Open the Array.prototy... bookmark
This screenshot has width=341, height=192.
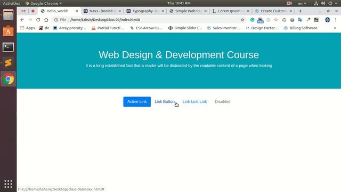click(70, 28)
